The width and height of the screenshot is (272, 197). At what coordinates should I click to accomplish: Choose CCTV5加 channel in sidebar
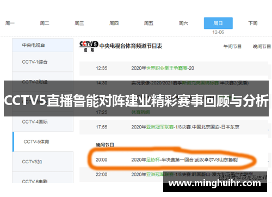click(x=43, y=162)
